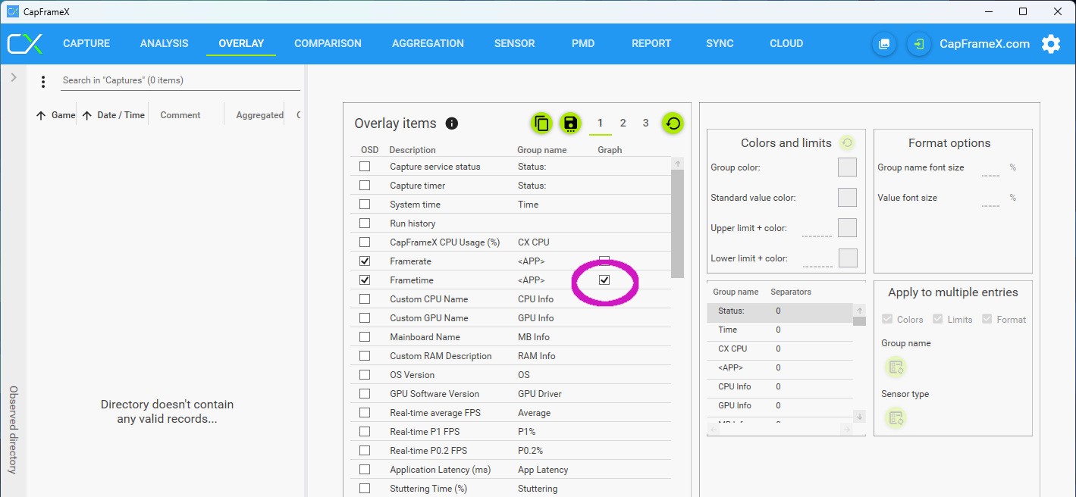Uncheck the Frametime graph checkbox

604,280
